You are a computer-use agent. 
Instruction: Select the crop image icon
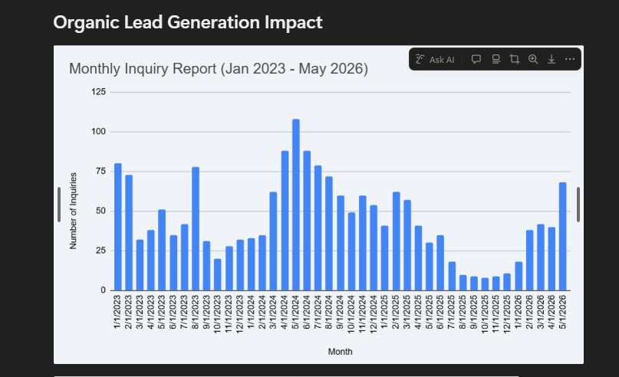tap(515, 60)
